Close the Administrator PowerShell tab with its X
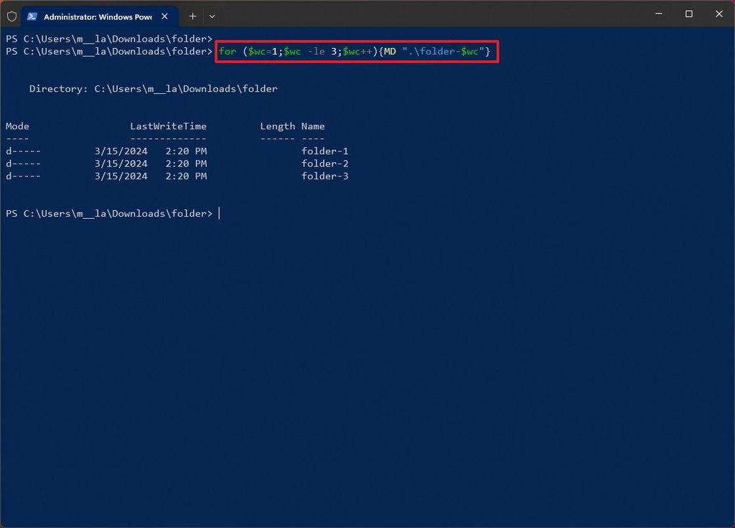Viewport: 735px width, 528px height. pyautogui.click(x=164, y=16)
